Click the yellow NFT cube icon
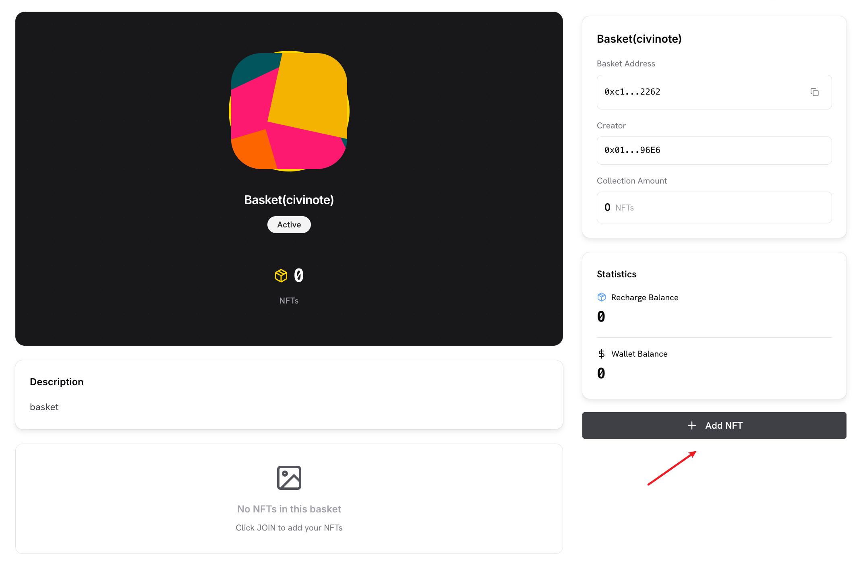The image size is (861, 574). tap(281, 276)
